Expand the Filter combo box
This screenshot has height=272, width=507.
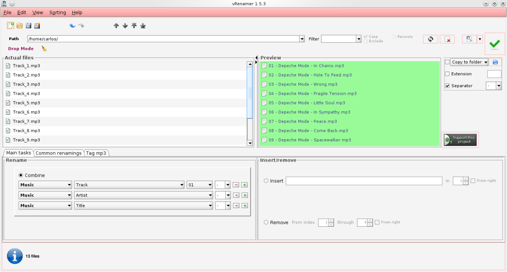pyautogui.click(x=359, y=39)
